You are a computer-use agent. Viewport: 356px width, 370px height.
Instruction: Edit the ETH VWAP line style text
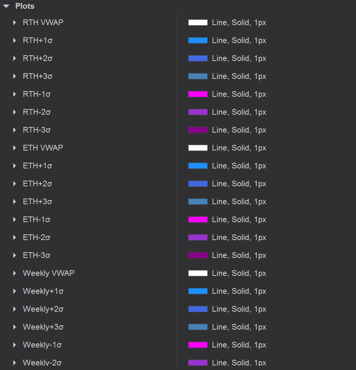point(239,148)
